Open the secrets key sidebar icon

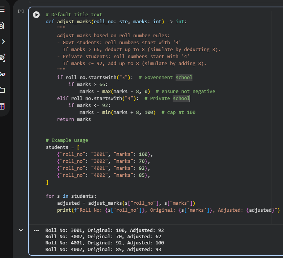tap(2, 74)
